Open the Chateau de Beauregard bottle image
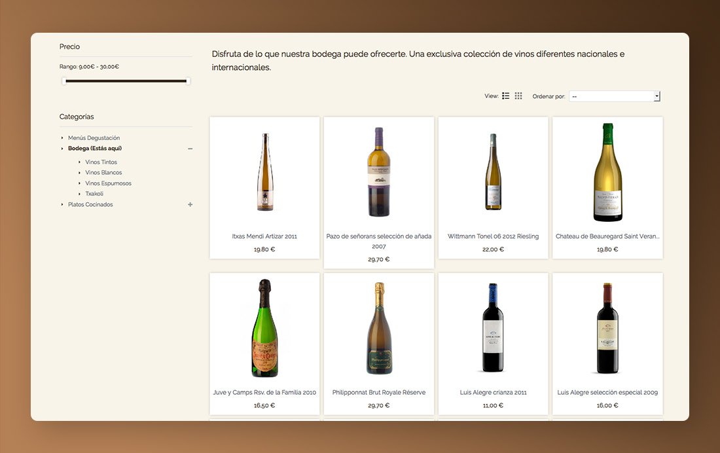720x453 pixels. click(x=607, y=172)
